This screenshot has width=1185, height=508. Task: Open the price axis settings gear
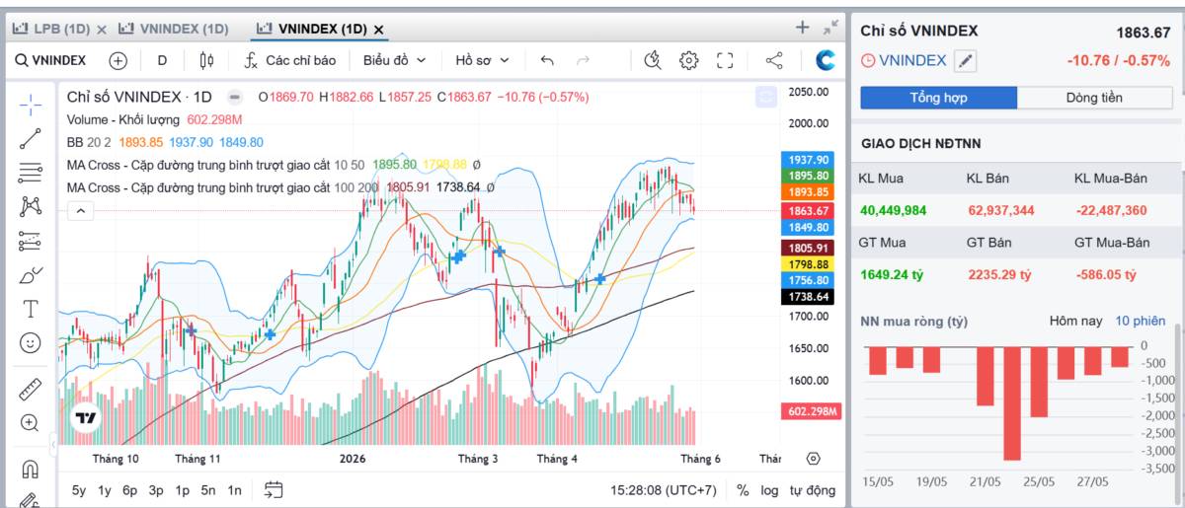pos(813,459)
